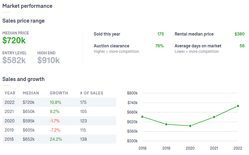Click the $620k y-axis label

[132, 122]
